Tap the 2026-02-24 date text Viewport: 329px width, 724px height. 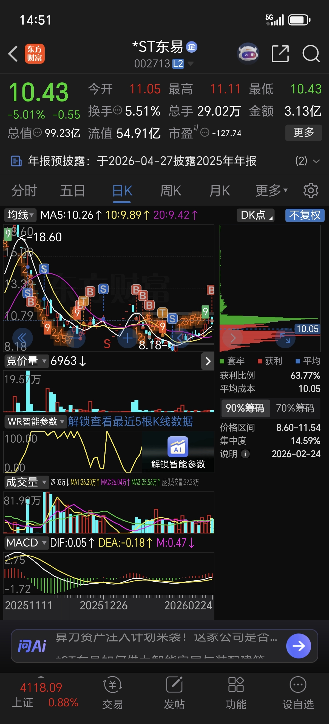(x=296, y=454)
